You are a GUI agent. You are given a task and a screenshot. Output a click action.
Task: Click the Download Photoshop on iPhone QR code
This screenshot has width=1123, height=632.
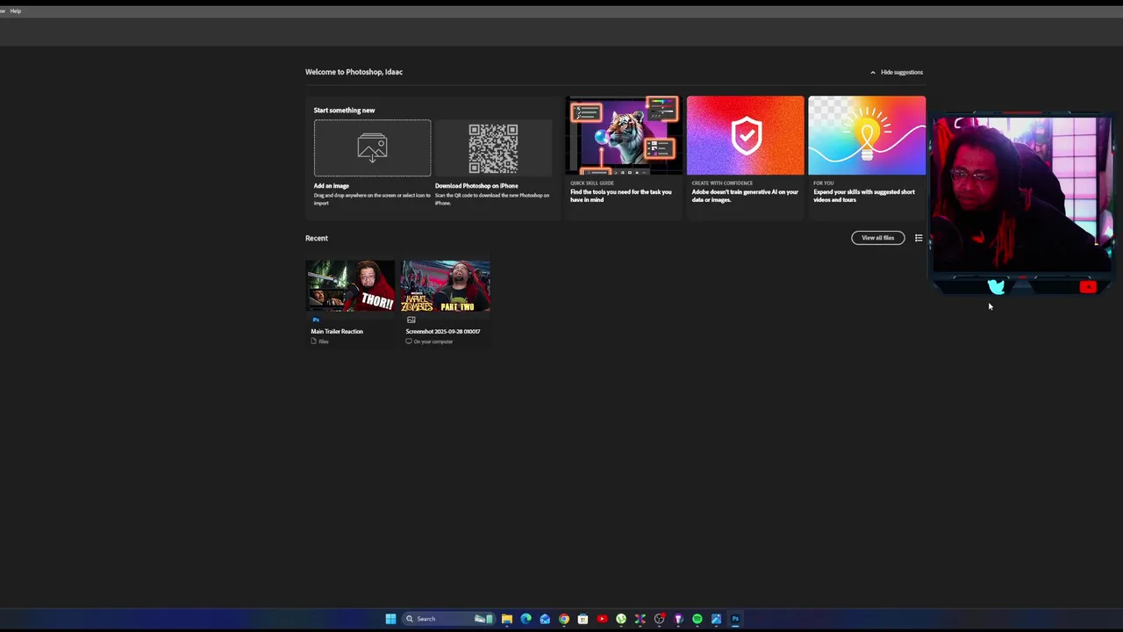[x=493, y=148]
